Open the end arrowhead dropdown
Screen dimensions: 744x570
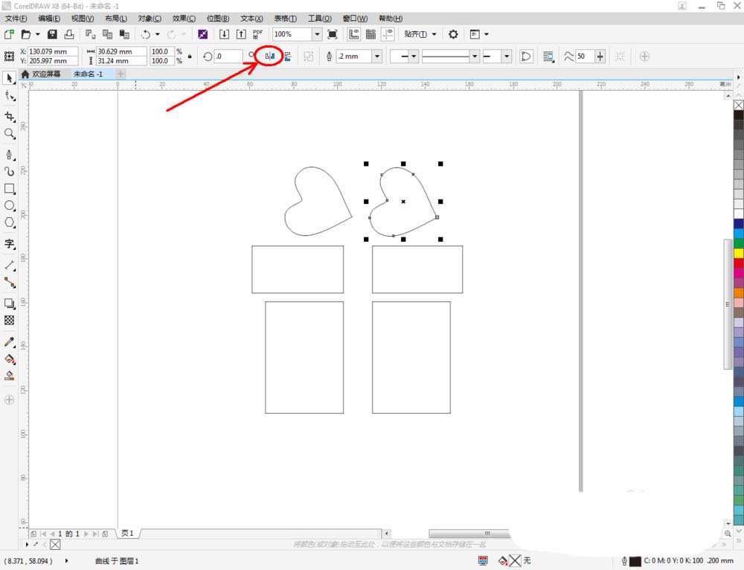pos(506,57)
